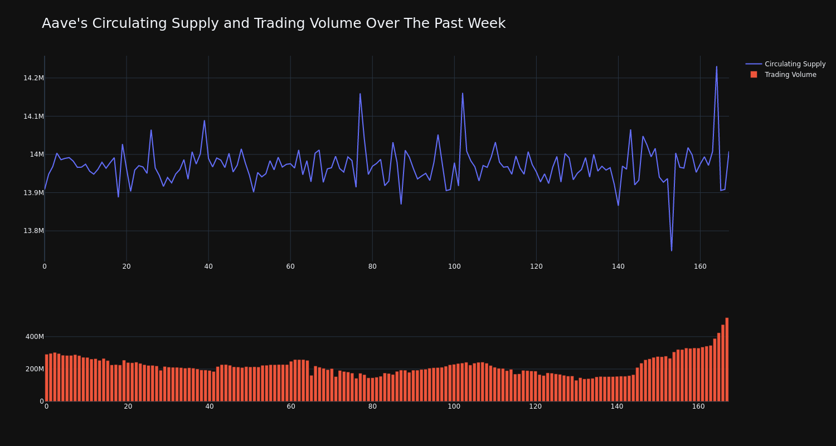This screenshot has height=446, width=836.
Task: Click the 14.1M y-axis label
Action: click(x=33, y=117)
